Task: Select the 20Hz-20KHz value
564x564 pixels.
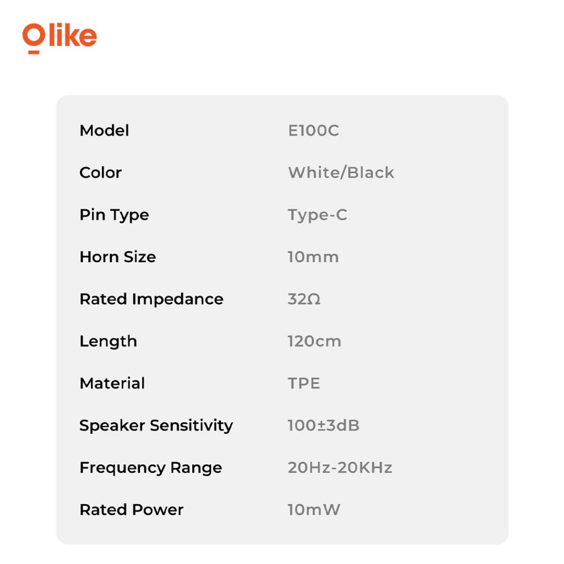Action: 340,468
